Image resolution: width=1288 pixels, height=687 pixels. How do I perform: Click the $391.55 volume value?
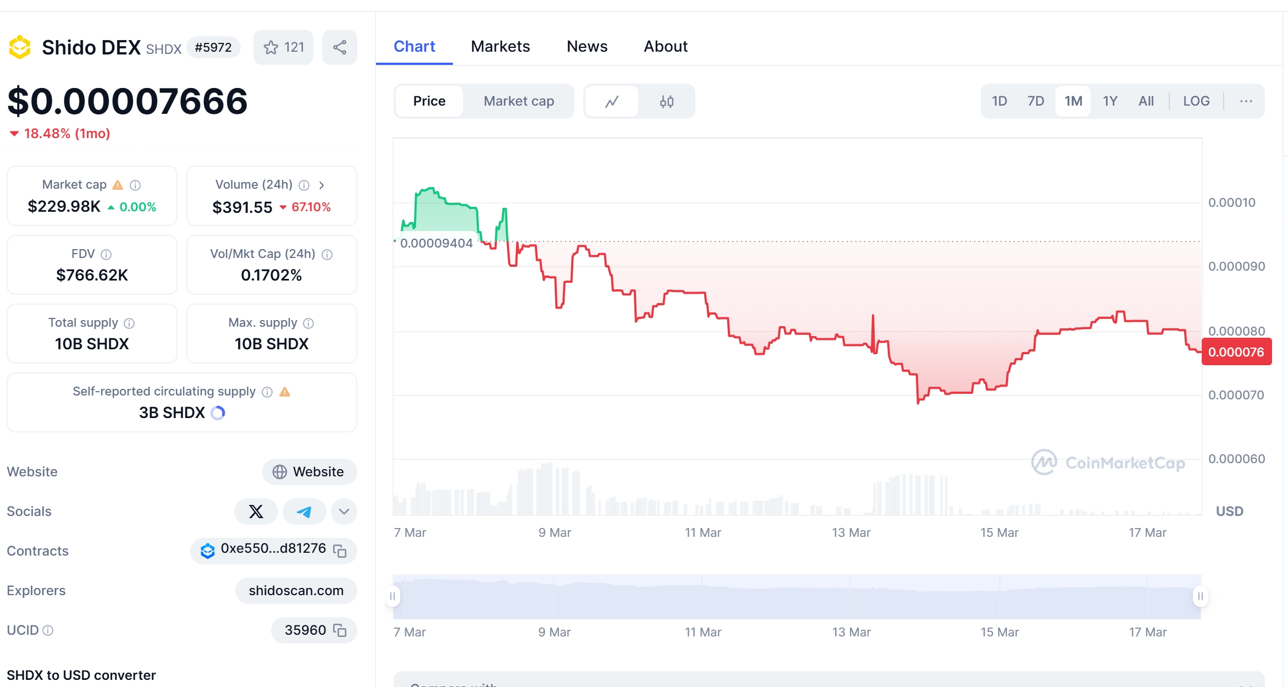coord(242,207)
